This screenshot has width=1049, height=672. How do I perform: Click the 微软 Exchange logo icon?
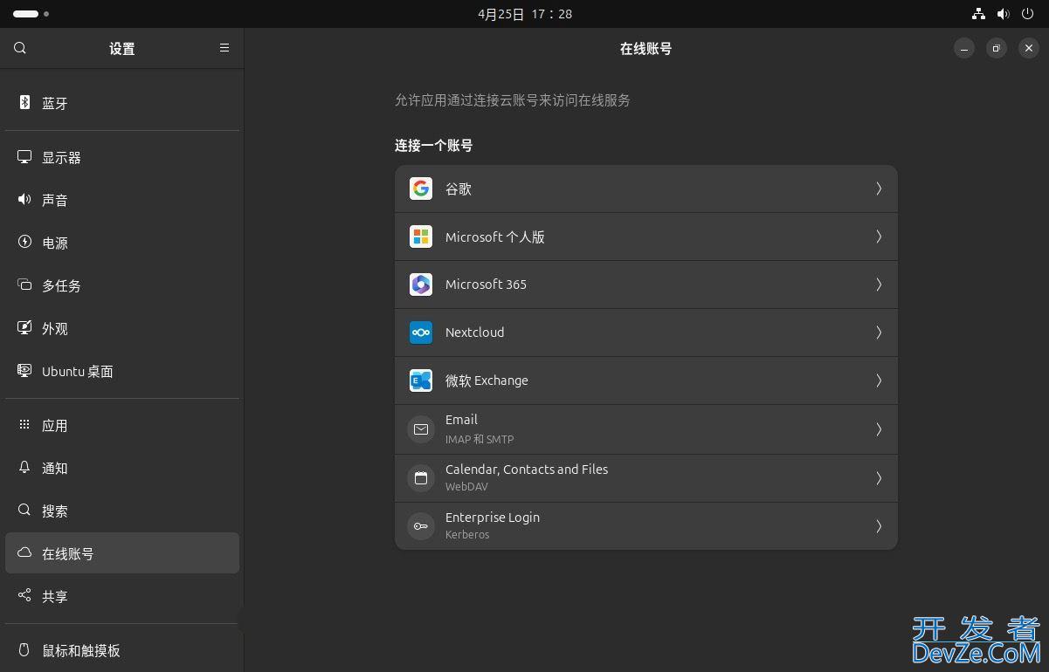421,381
